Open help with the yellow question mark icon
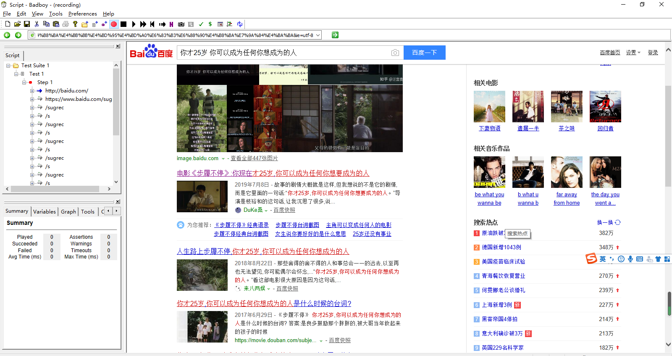 75,24
